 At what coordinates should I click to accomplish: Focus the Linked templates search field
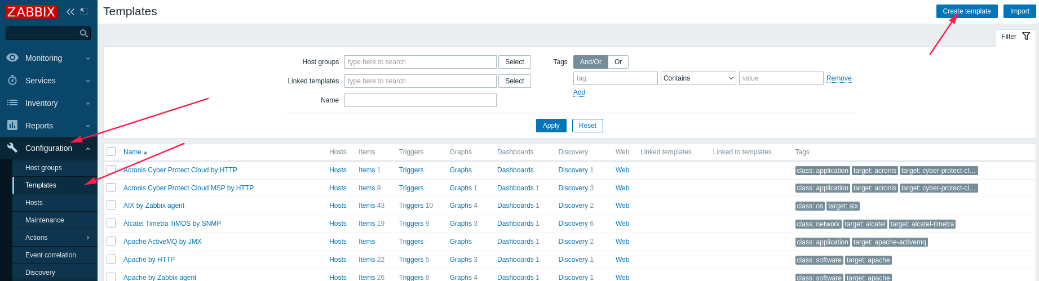tap(421, 81)
